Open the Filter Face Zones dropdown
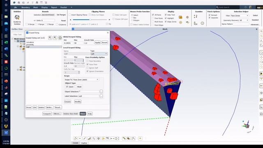This screenshot has height=148, width=263. pyautogui.click(x=240, y=16)
